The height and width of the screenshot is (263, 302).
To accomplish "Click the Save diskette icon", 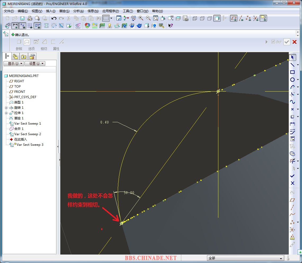I will point(22,18).
